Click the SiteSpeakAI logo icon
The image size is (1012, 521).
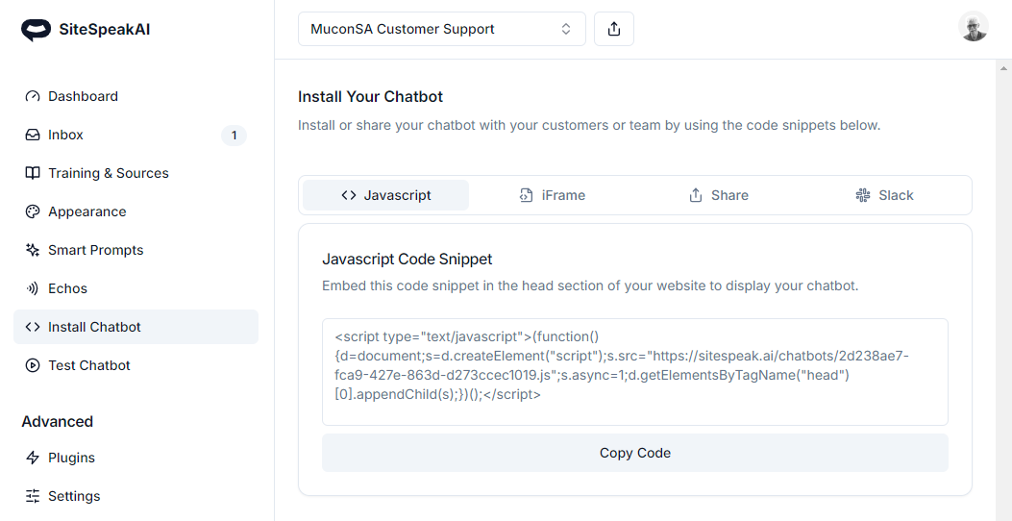(x=37, y=30)
